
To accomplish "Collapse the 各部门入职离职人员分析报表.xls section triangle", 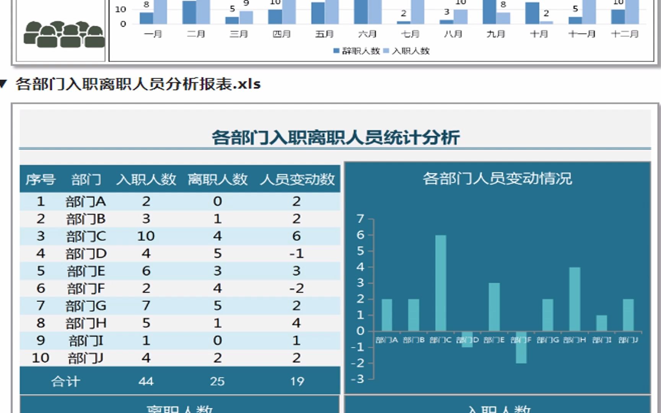I will tap(3, 83).
